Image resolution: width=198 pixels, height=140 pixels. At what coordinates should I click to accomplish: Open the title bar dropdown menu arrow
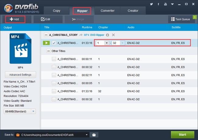(172, 4)
